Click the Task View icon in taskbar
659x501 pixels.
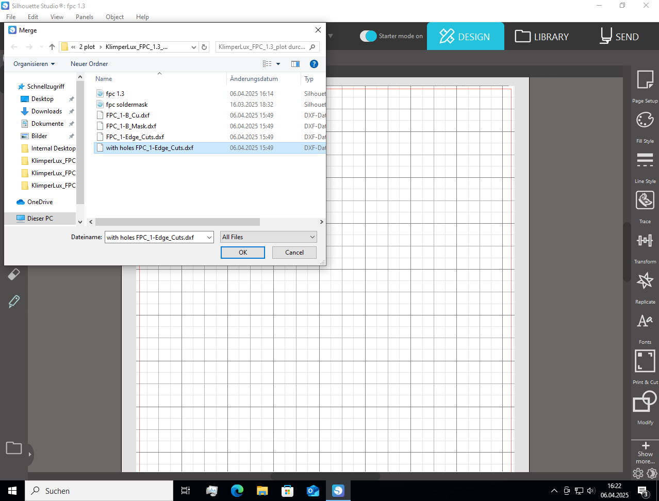tap(186, 491)
